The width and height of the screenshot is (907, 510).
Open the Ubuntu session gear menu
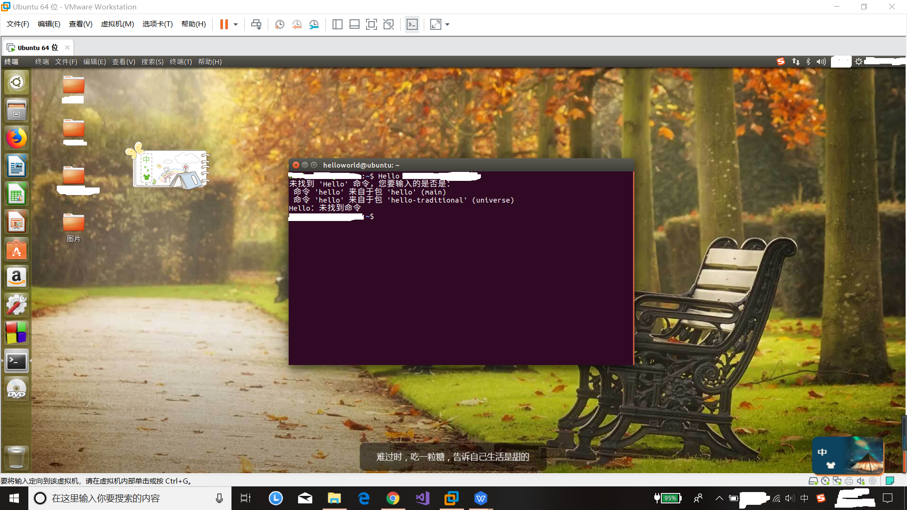click(x=859, y=62)
